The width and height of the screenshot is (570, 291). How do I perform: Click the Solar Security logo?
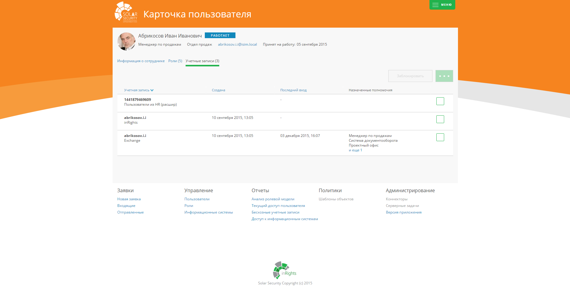[x=126, y=12]
